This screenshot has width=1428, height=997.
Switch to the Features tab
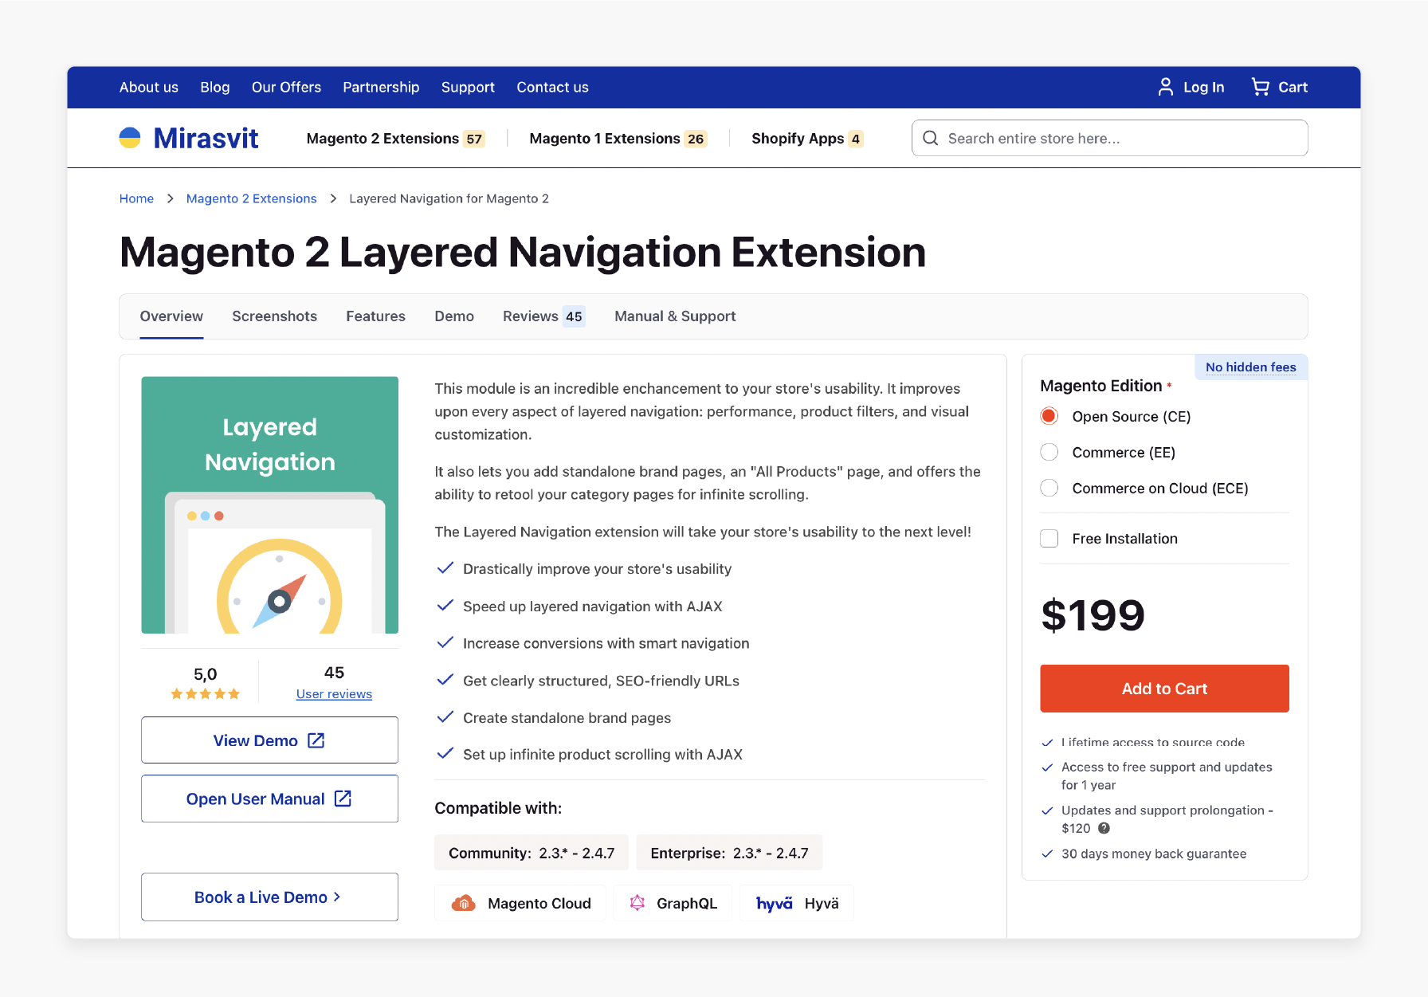click(x=376, y=316)
